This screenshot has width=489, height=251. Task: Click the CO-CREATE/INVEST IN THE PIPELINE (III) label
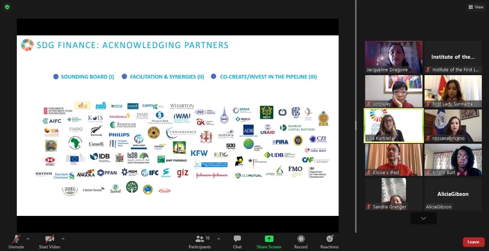pos(268,77)
